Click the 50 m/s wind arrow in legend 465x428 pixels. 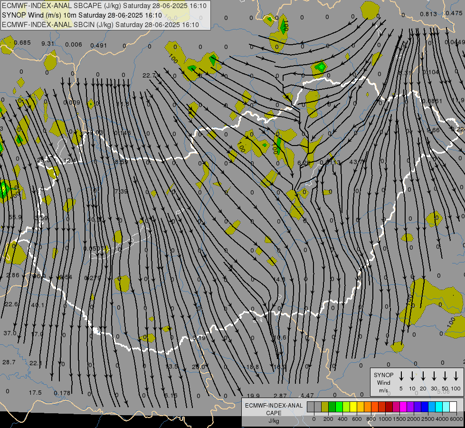click(x=445, y=376)
